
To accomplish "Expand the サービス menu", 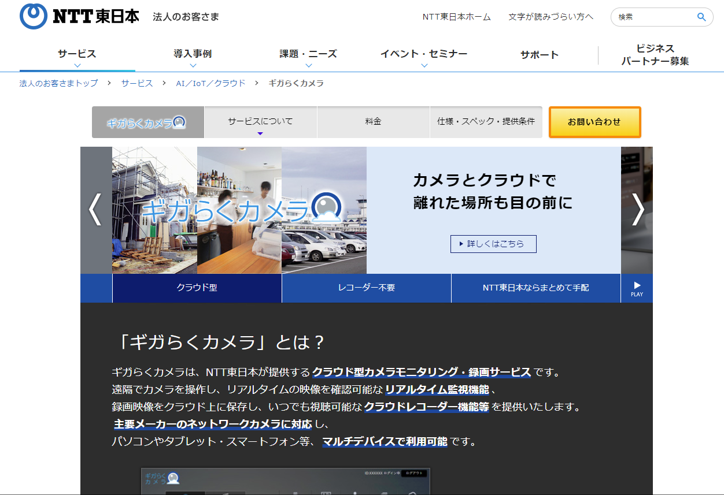I will pyautogui.click(x=77, y=57).
